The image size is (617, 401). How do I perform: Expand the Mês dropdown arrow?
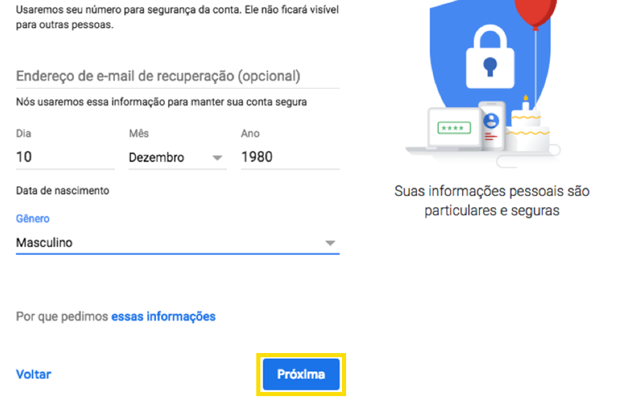point(217,158)
